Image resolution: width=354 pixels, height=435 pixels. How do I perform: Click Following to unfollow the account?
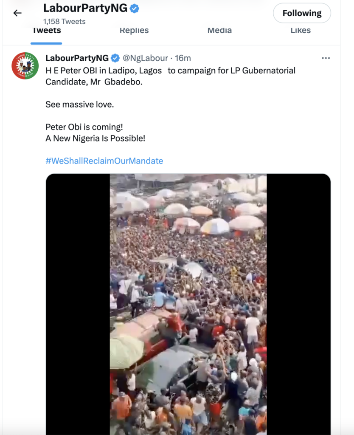point(302,13)
